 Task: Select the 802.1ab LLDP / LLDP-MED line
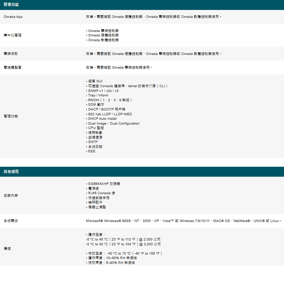(x=110, y=114)
